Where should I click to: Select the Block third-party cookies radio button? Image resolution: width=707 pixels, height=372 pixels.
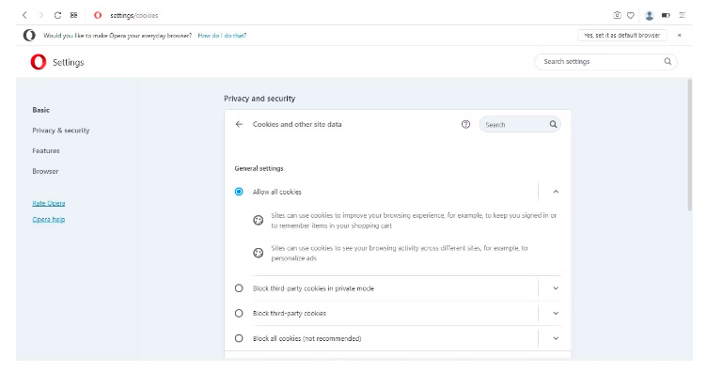tap(239, 314)
